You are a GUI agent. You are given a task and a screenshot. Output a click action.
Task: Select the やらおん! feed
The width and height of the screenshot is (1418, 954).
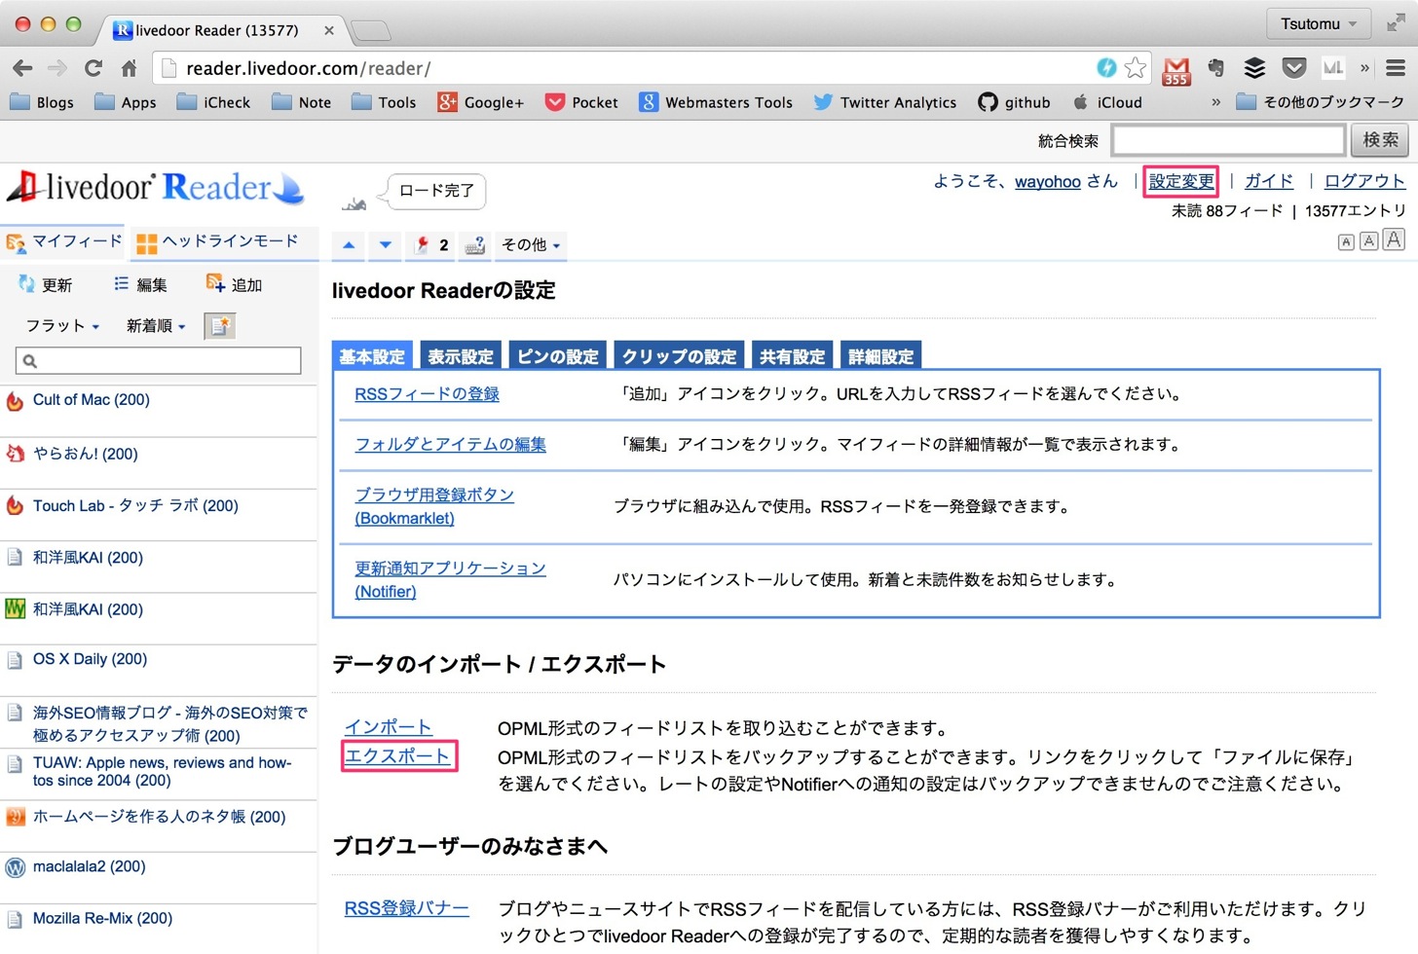click(86, 454)
